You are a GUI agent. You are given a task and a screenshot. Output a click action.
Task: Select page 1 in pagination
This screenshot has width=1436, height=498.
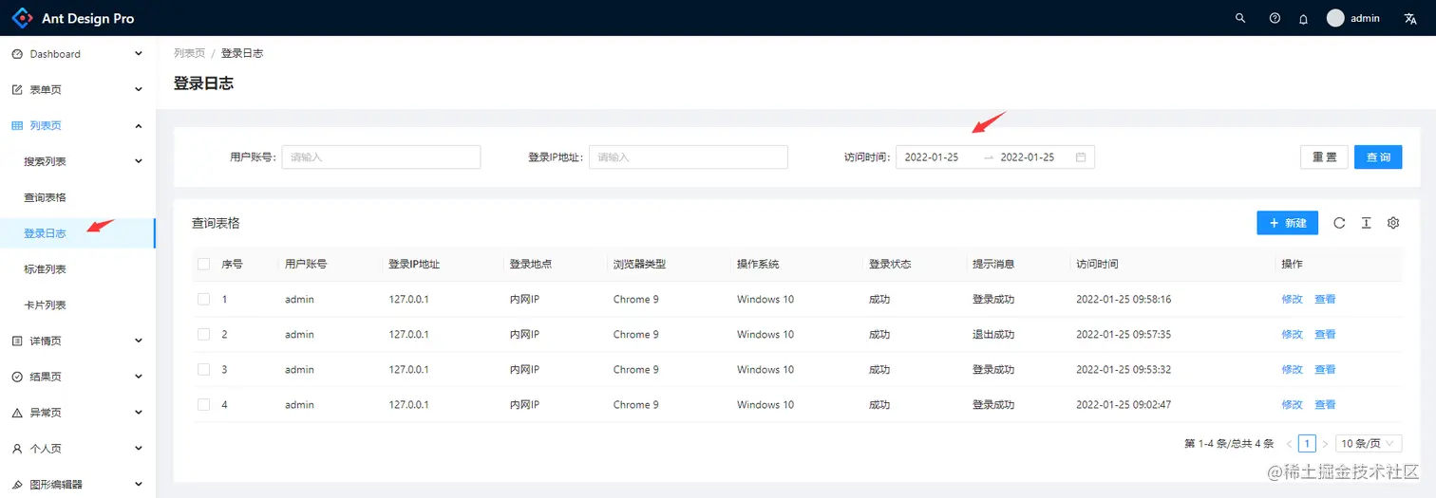click(x=1307, y=444)
